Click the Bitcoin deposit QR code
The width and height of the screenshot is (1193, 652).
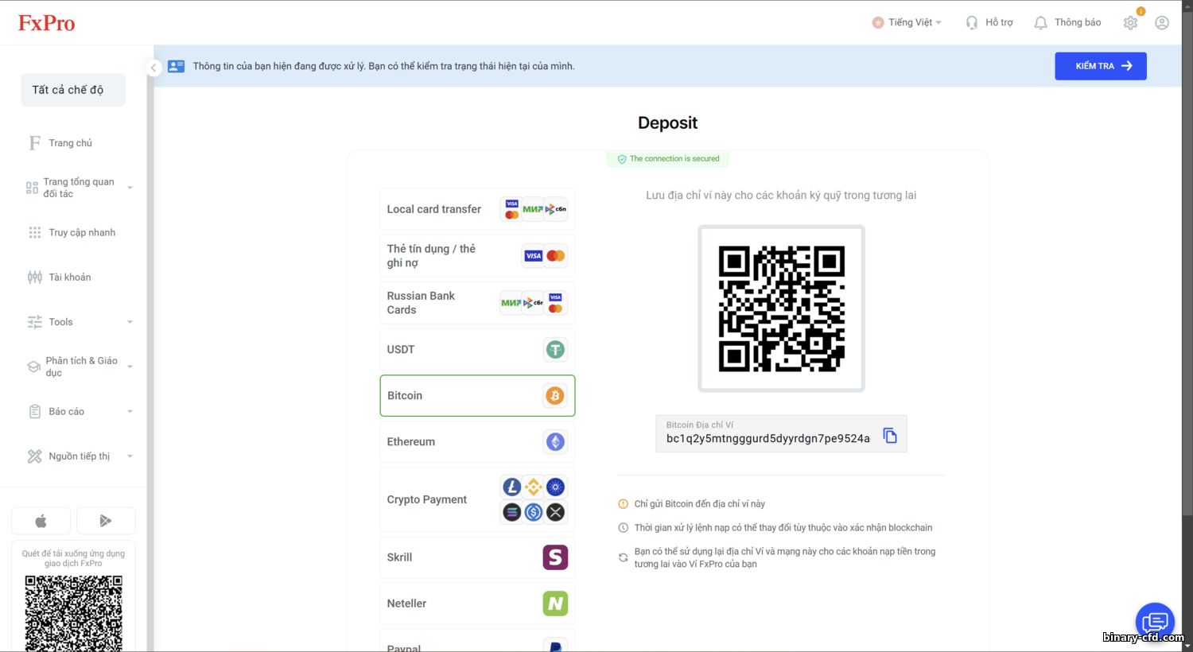click(x=781, y=309)
